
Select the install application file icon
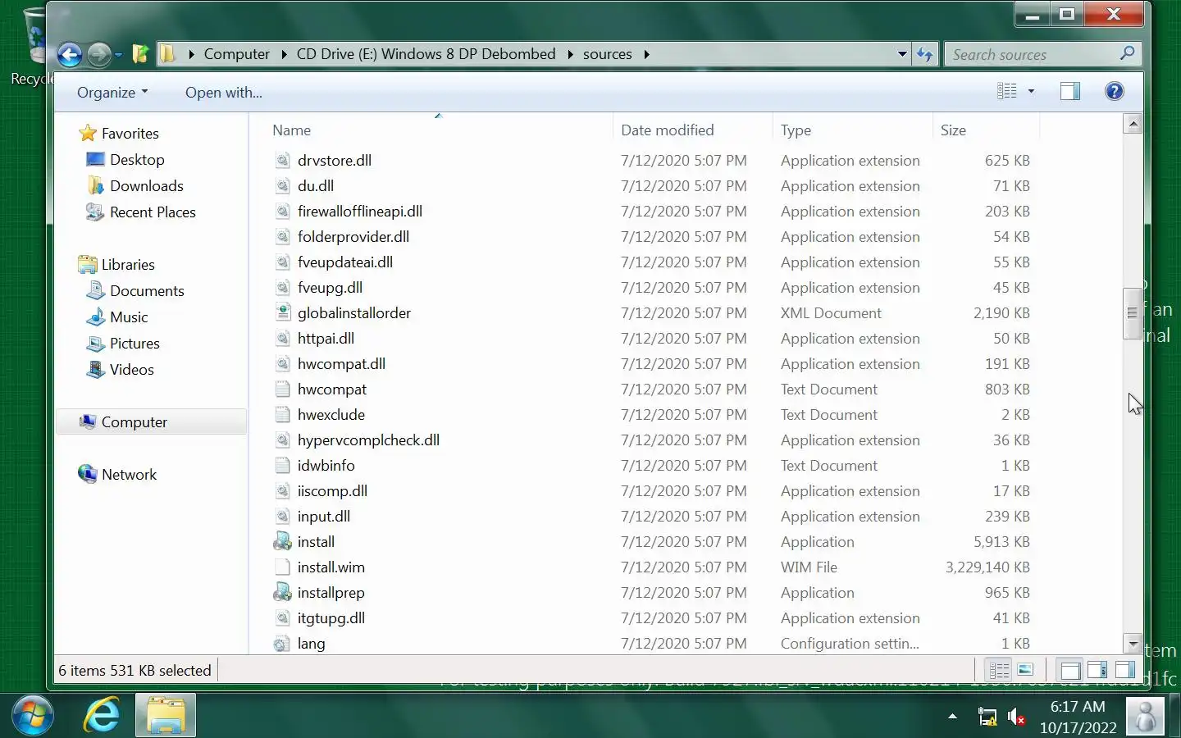pos(282,541)
